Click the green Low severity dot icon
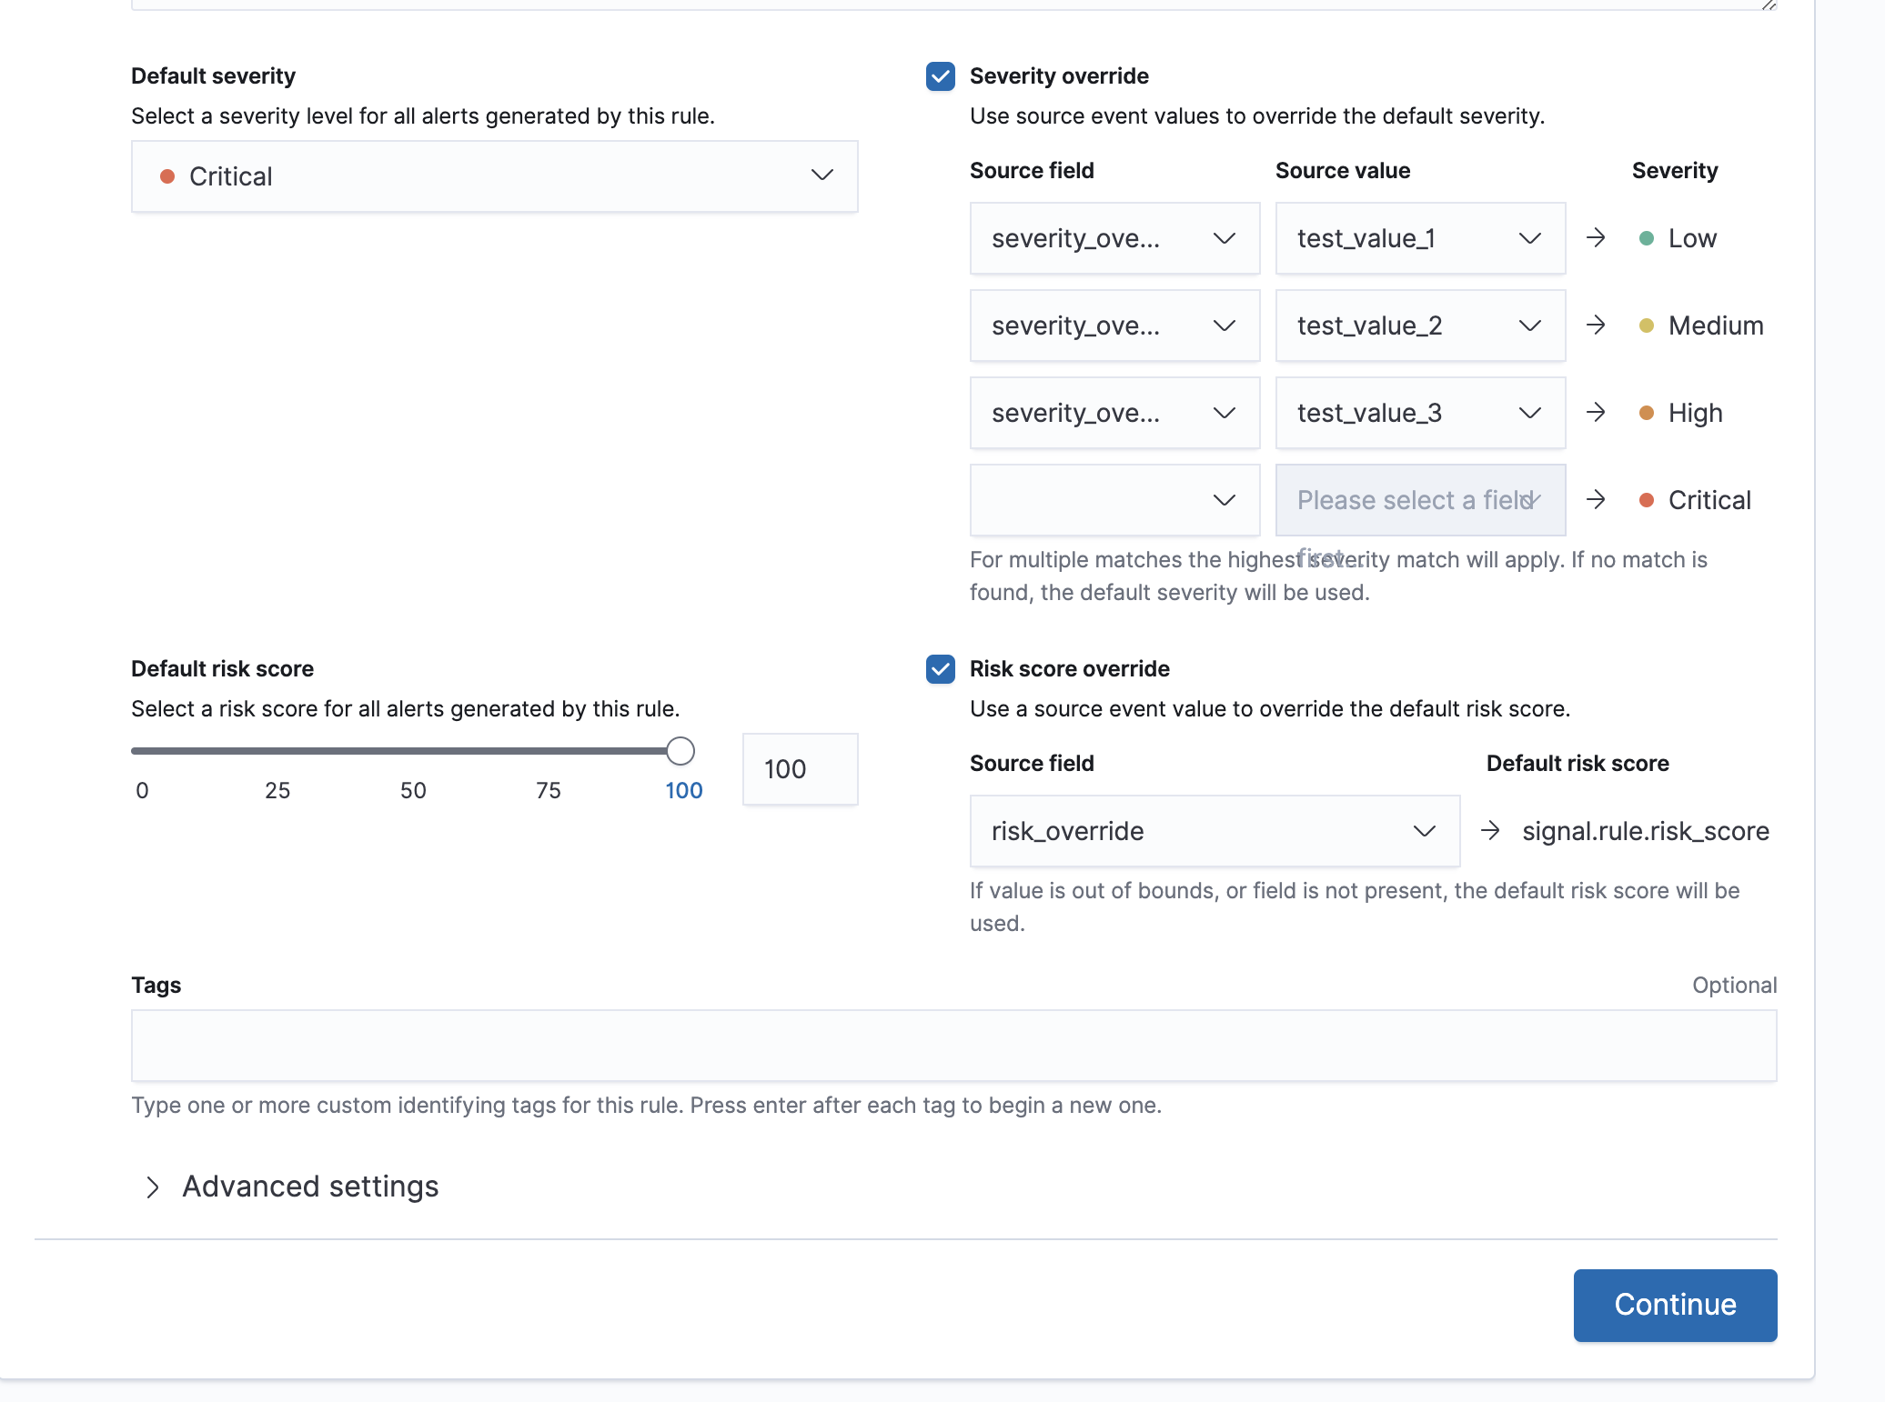Screen dimensions: 1885x1402 tap(1645, 238)
